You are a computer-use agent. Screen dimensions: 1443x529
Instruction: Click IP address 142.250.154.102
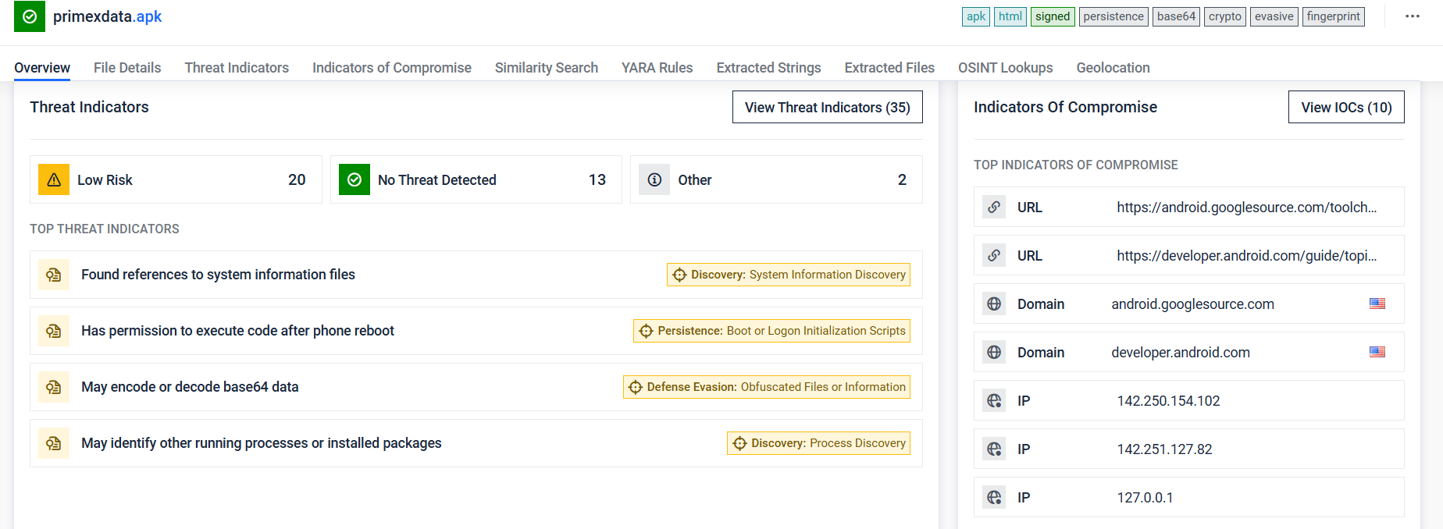tap(1168, 401)
